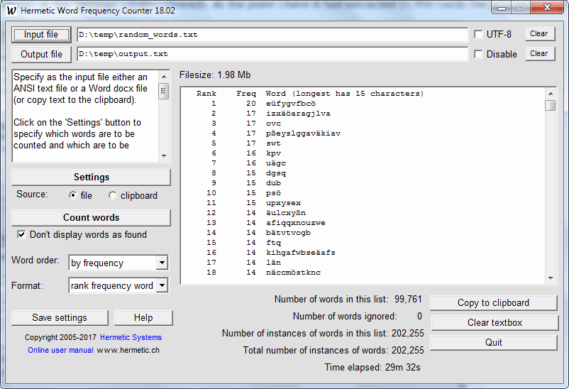Image resolution: width=569 pixels, height=389 pixels.
Task: Click the word pßeyslggaväkiav in results
Action: click(303, 133)
